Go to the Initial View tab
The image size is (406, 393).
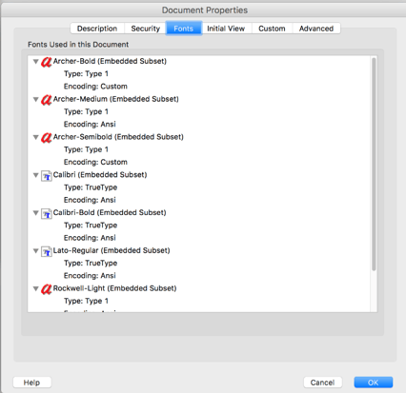click(x=226, y=29)
